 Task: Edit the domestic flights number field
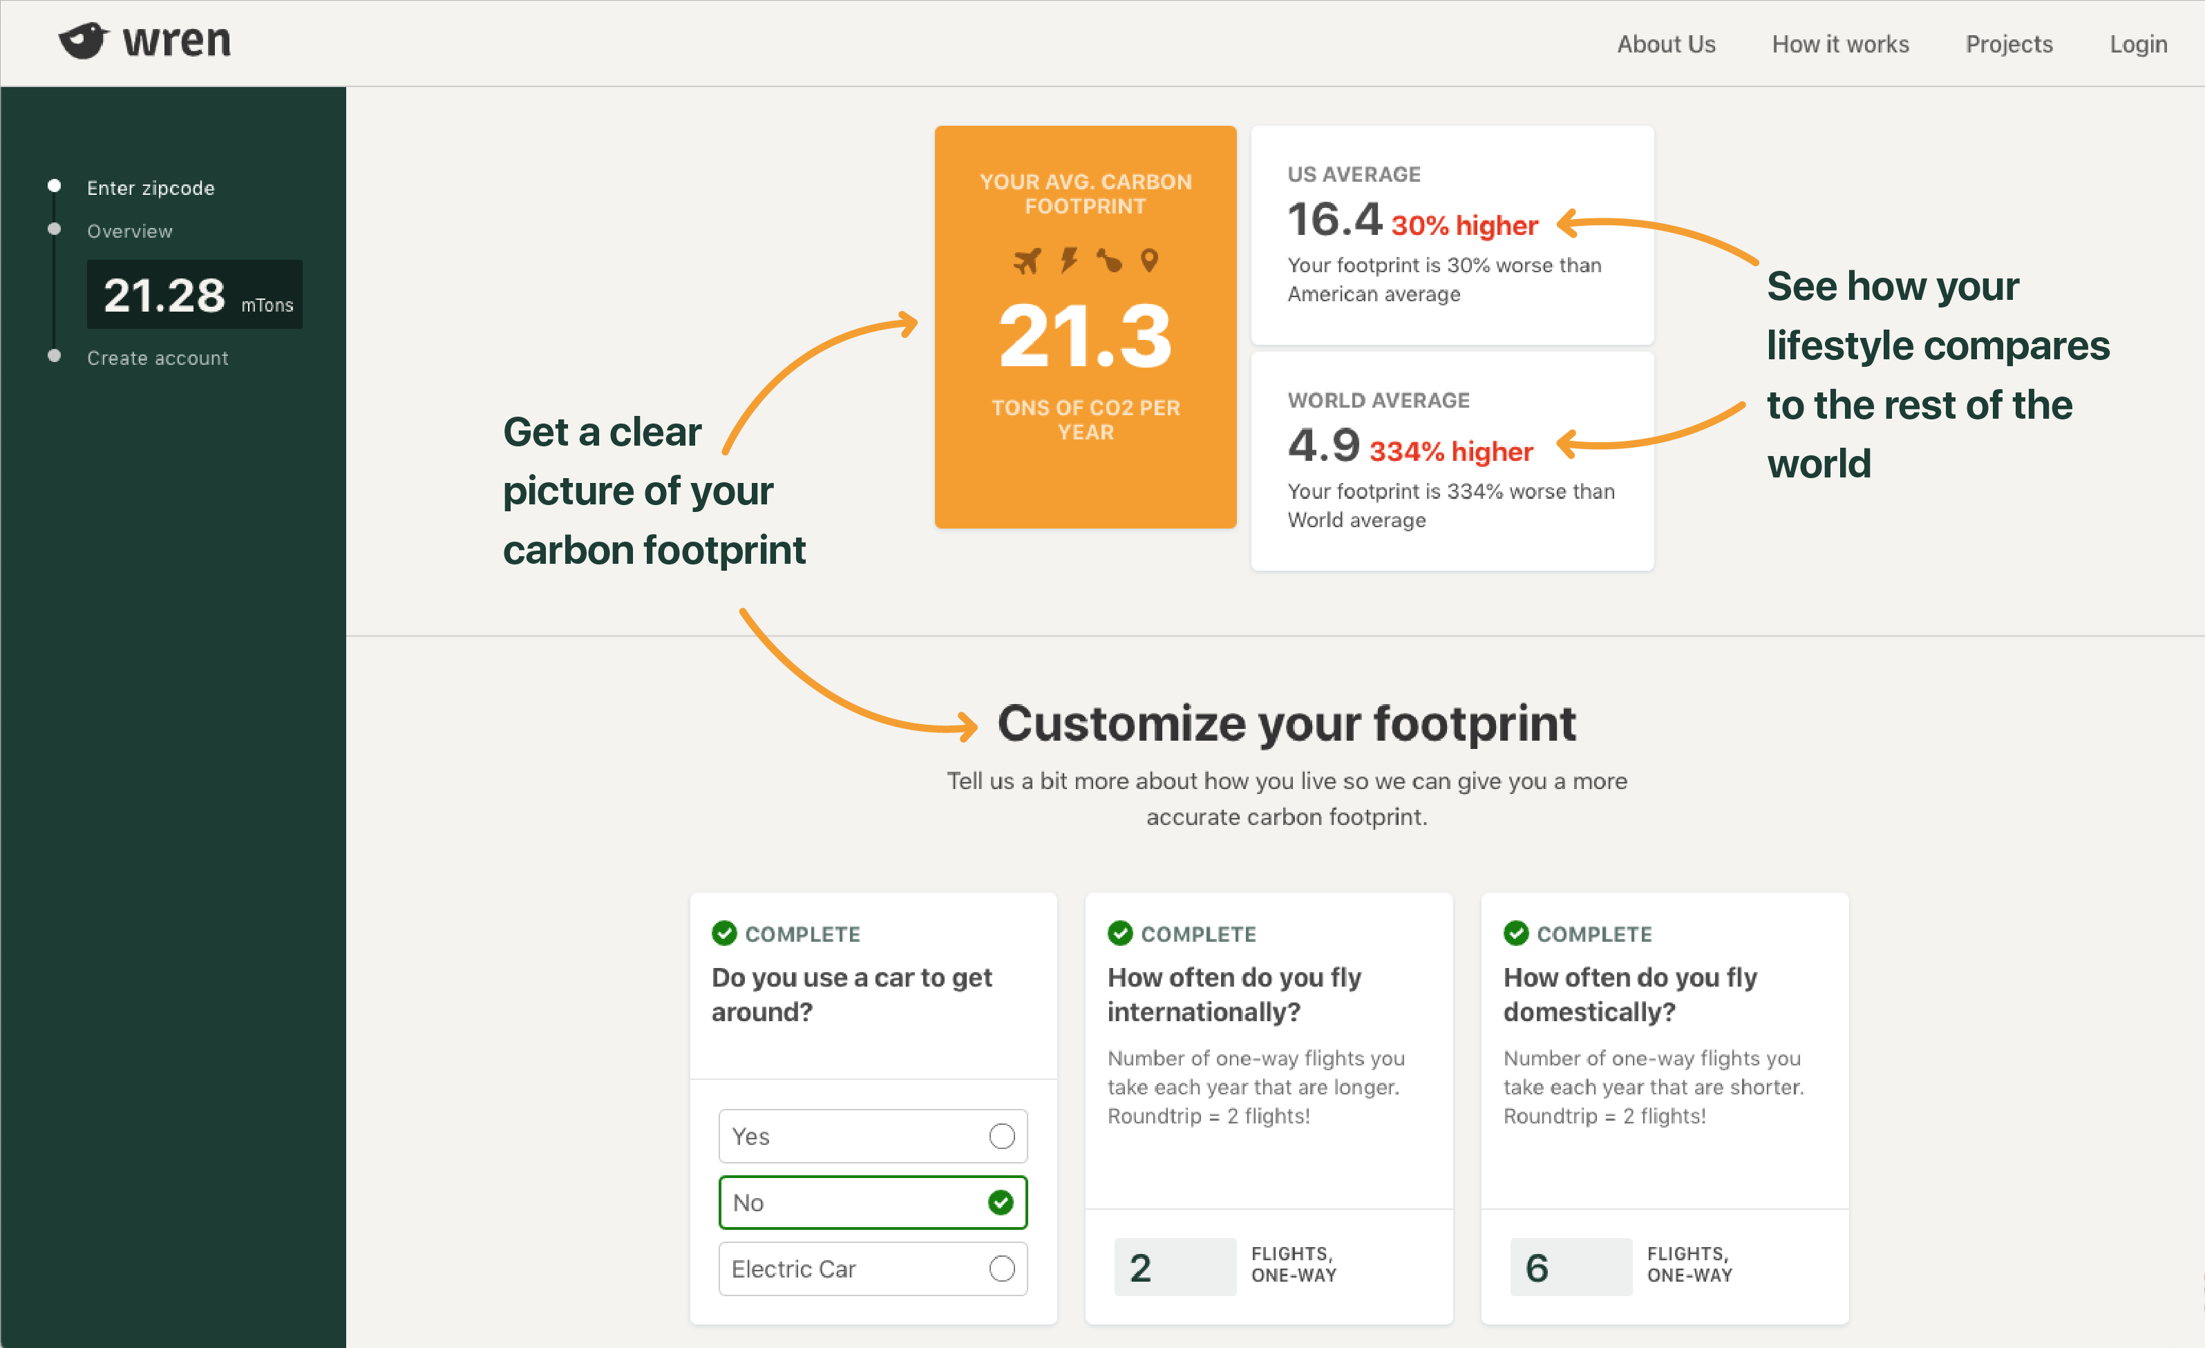[1570, 1266]
